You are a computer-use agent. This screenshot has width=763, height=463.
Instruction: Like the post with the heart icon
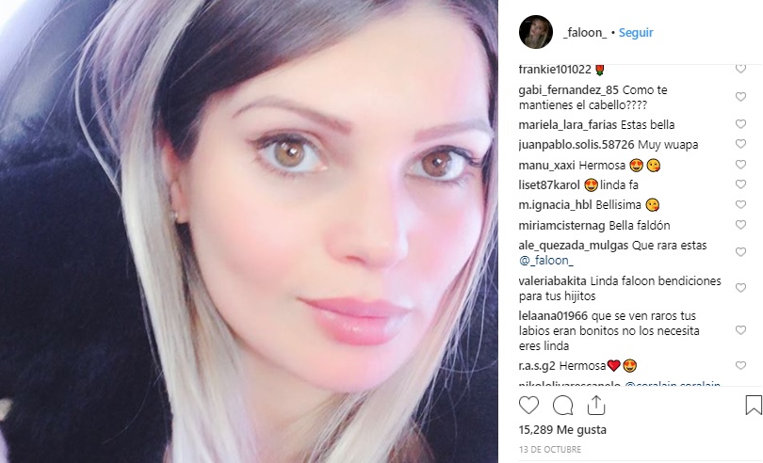point(528,405)
